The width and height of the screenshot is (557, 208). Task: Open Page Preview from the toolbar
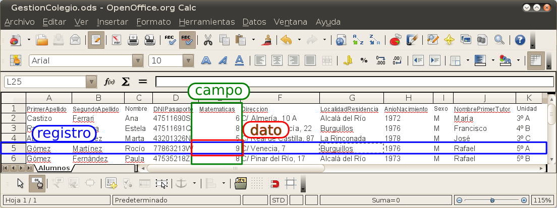click(150, 40)
